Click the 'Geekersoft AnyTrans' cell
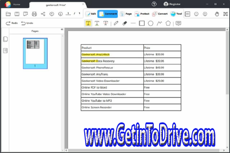Viewport: 230px width, 153px height. coord(112,74)
